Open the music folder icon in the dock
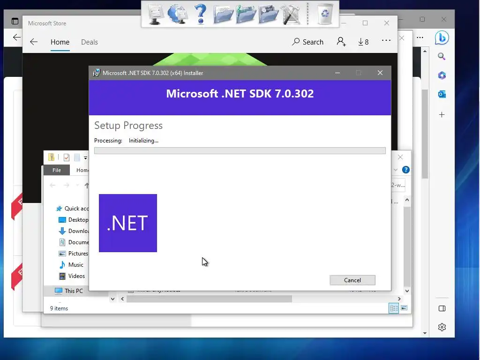The height and width of the screenshot is (360, 480). click(x=246, y=14)
